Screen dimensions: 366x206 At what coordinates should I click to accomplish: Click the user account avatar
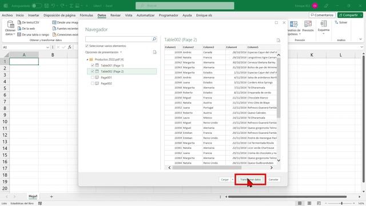click(315, 6)
